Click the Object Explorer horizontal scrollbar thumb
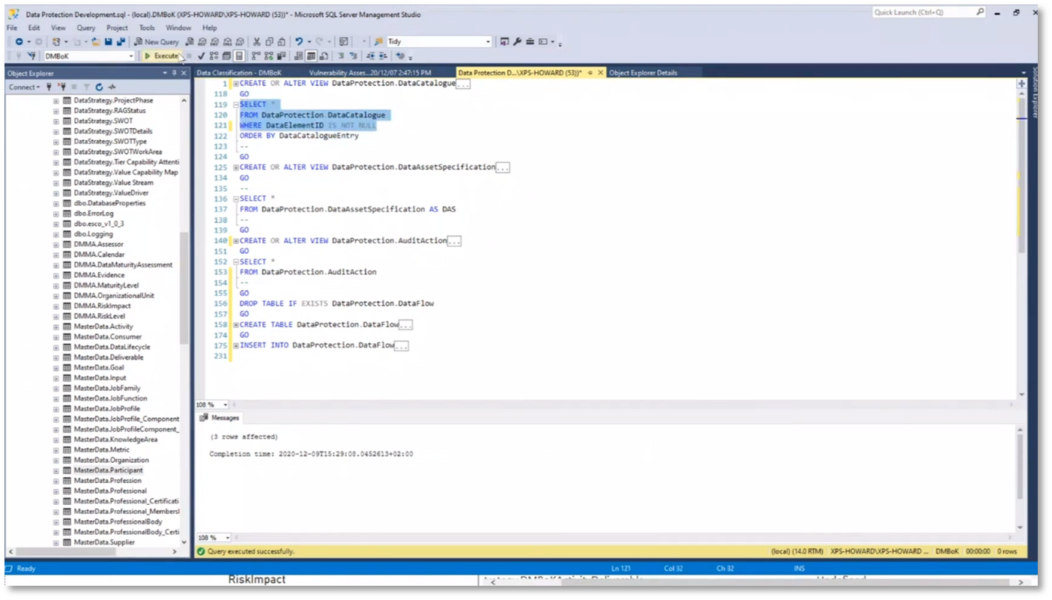 tap(66, 552)
